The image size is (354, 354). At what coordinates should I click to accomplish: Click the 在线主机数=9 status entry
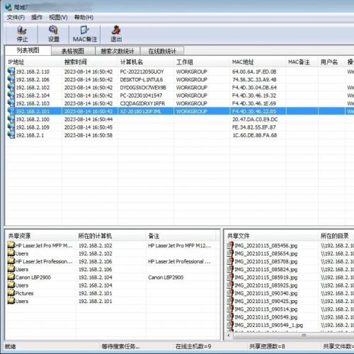coord(193,346)
